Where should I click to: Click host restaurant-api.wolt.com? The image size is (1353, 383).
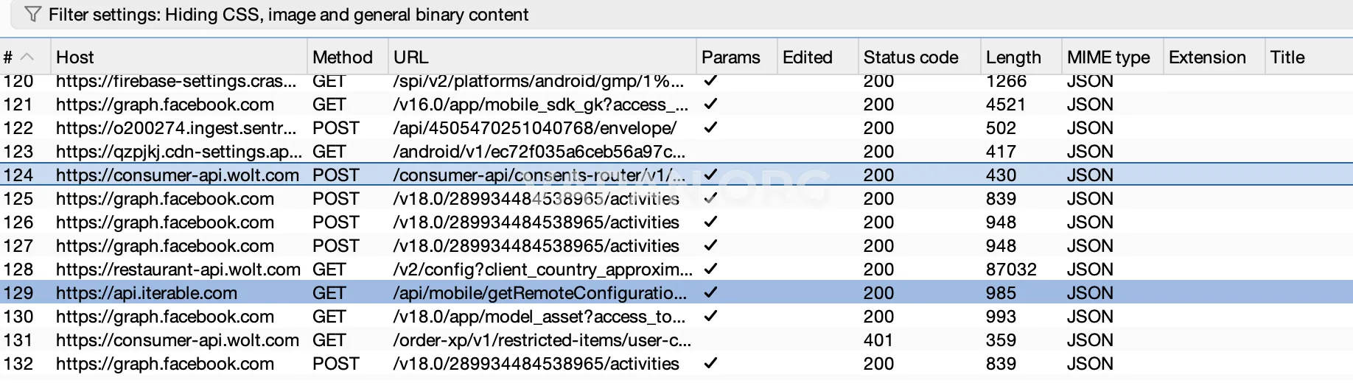[178, 270]
